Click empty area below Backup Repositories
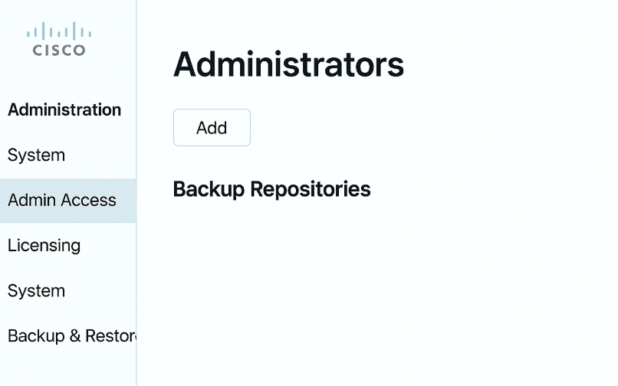This screenshot has width=618, height=386. point(374,292)
